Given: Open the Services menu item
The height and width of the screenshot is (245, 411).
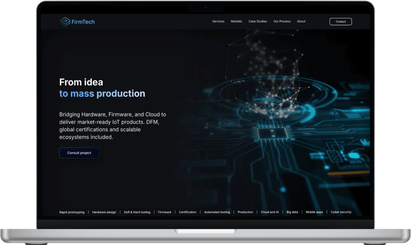Looking at the screenshot, I should pyautogui.click(x=218, y=22).
